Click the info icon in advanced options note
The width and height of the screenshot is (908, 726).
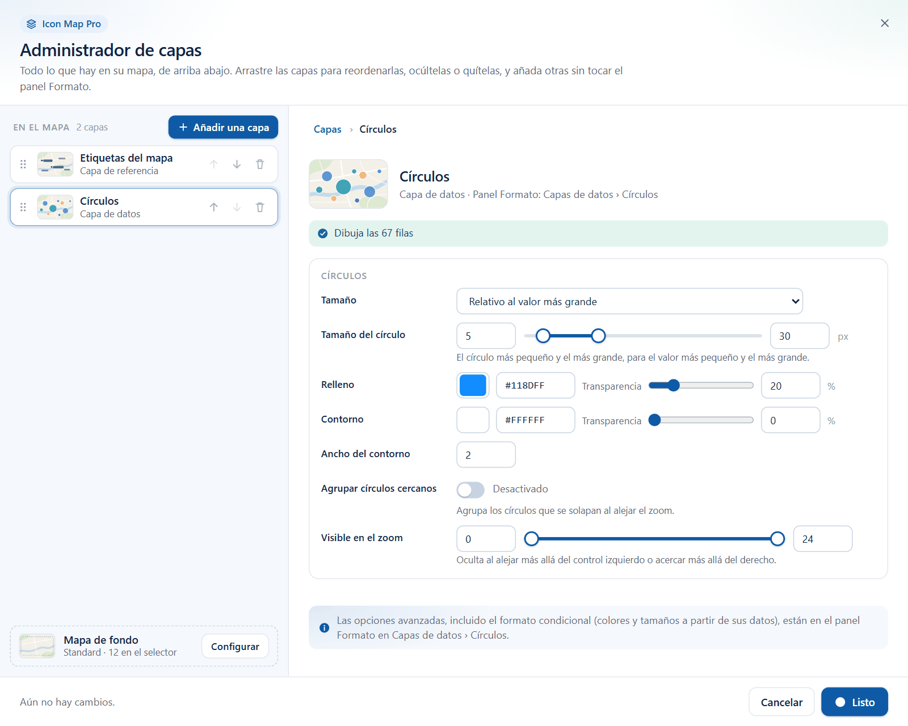point(325,628)
